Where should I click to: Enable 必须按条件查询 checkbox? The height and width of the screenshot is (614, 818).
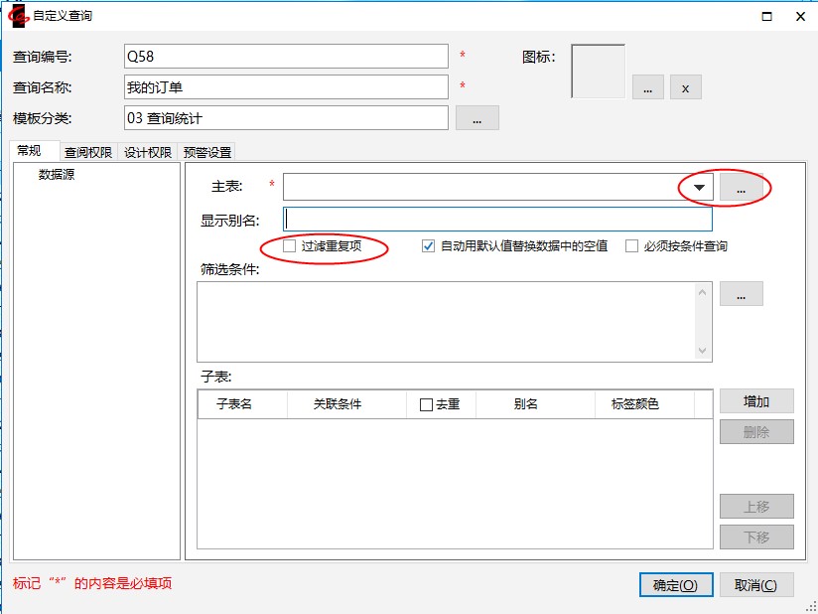(631, 245)
